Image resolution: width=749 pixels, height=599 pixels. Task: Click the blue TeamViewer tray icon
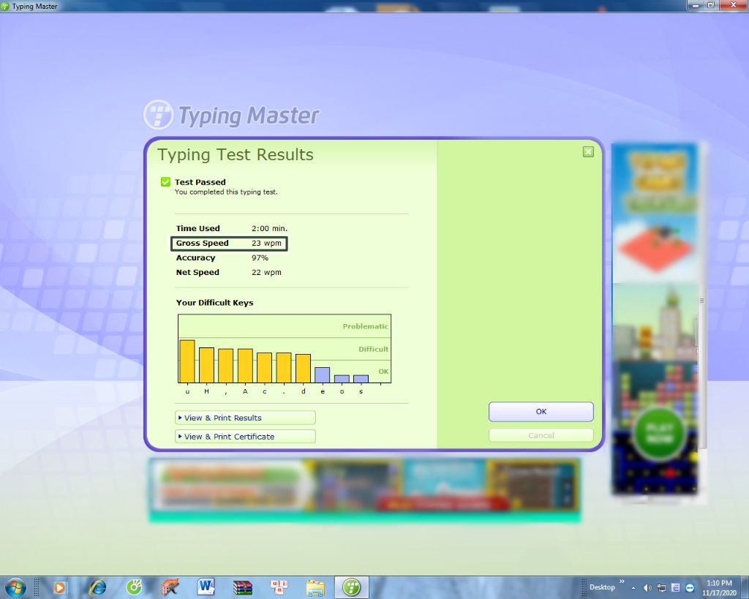coord(690,587)
